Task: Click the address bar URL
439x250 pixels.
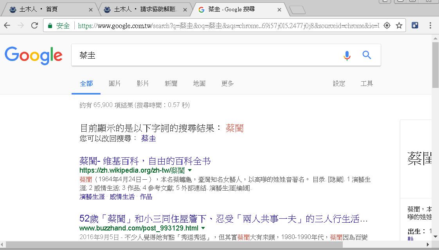Action: point(228,26)
